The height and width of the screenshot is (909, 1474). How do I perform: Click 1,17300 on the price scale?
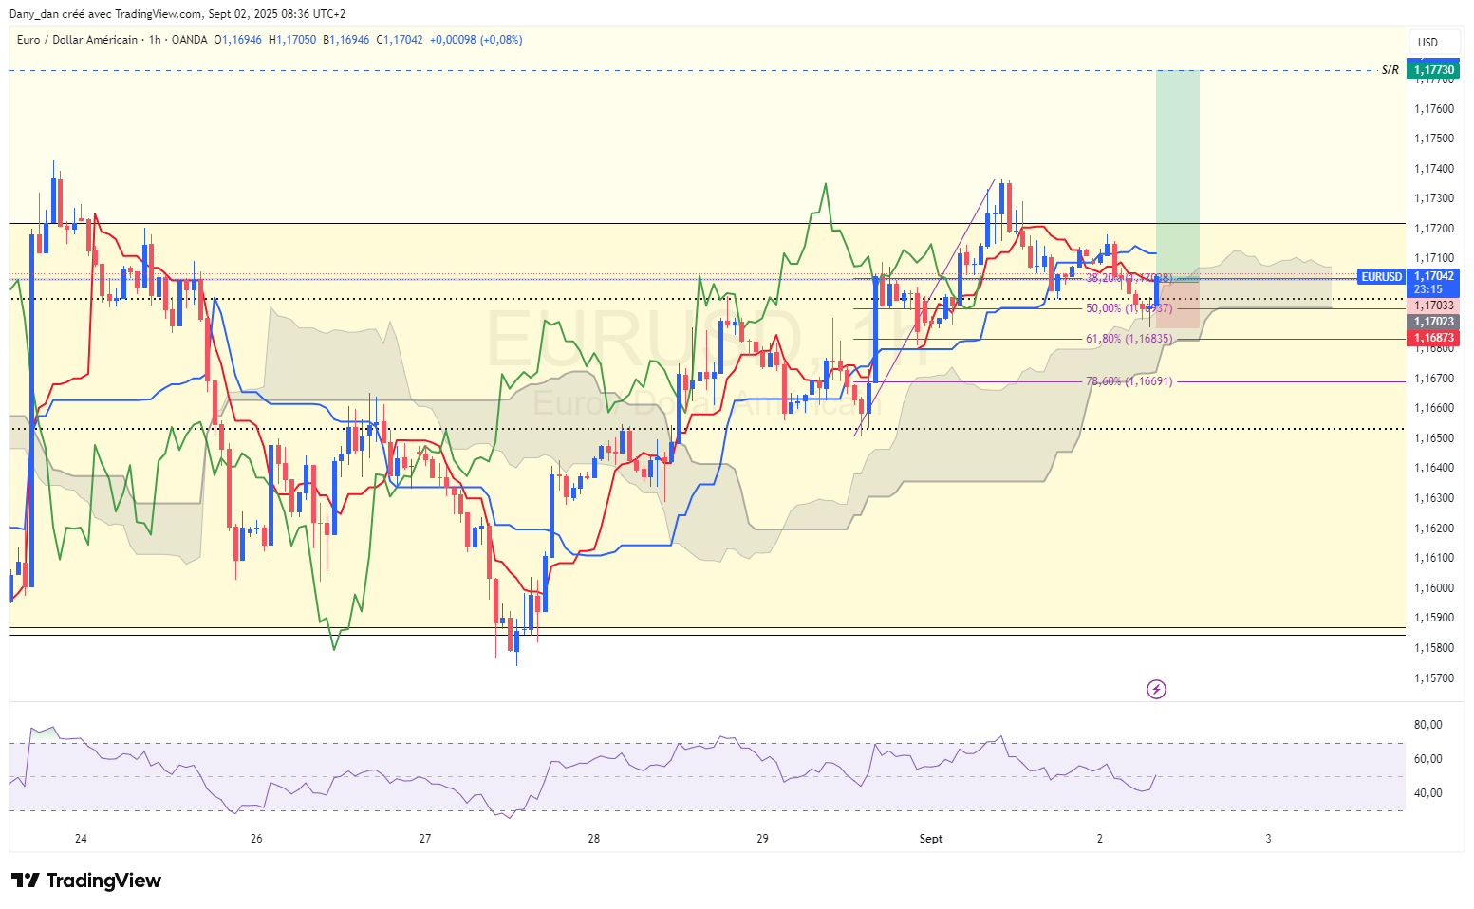(1434, 198)
